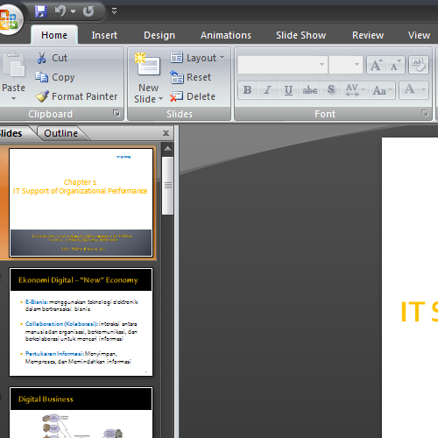Open Change Case Aa menu
This screenshot has width=438, height=438.
[383, 90]
